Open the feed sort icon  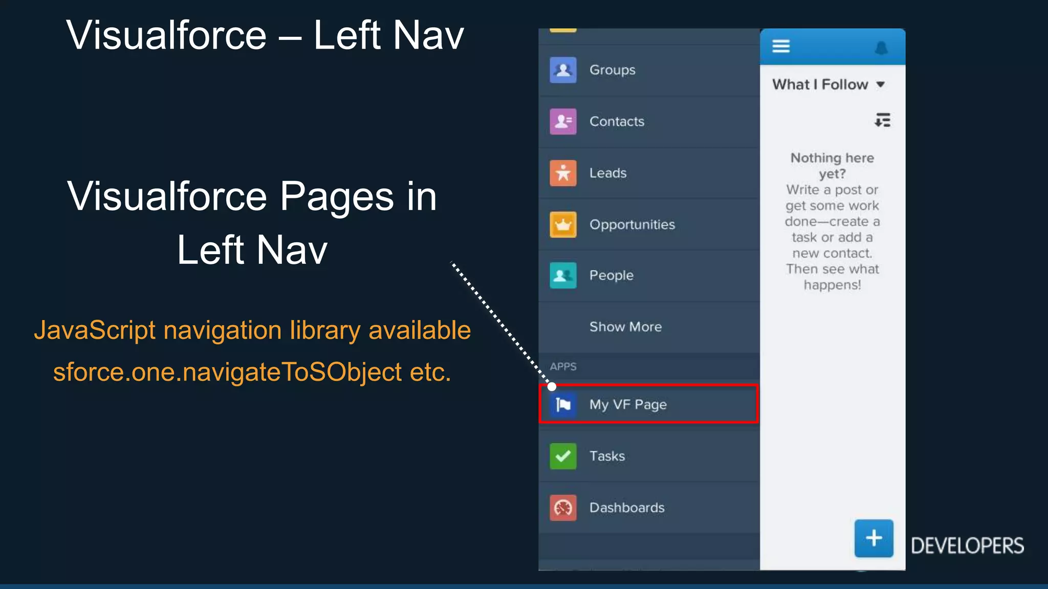pyautogui.click(x=882, y=120)
